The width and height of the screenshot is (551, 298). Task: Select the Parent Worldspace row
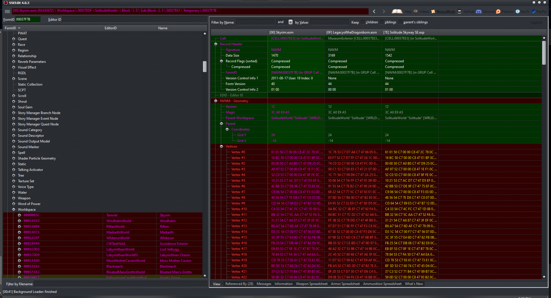[x=376, y=118]
